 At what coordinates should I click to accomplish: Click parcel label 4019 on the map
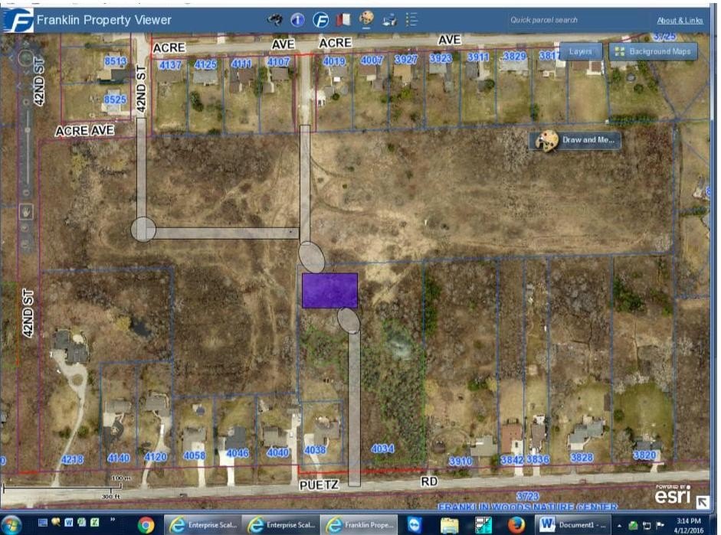(334, 61)
